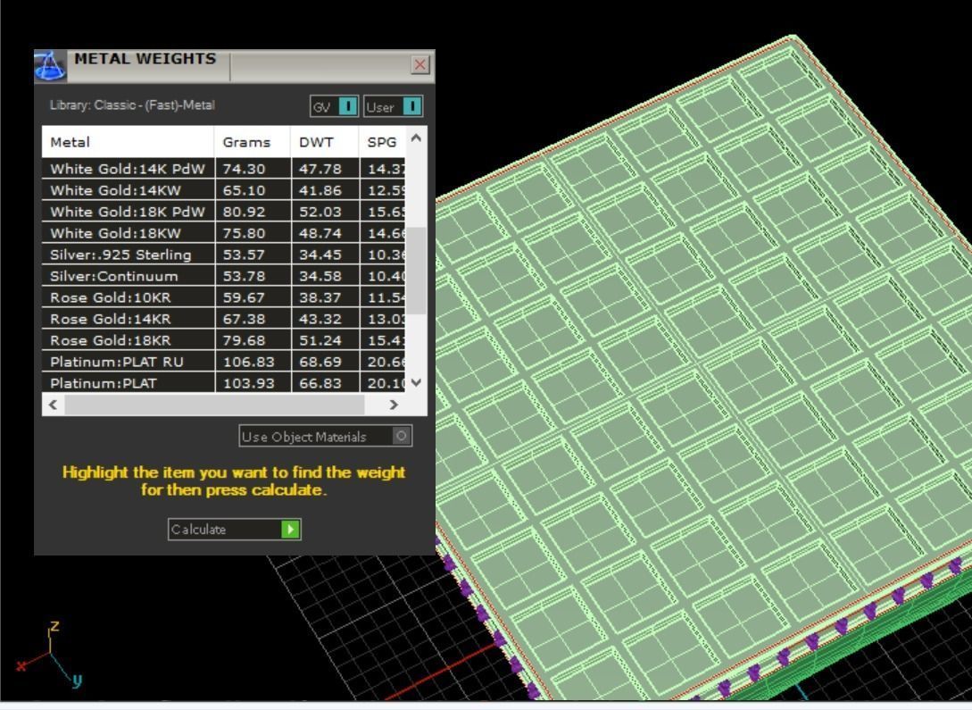Click the Metal column header
The height and width of the screenshot is (710, 972).
point(128,142)
